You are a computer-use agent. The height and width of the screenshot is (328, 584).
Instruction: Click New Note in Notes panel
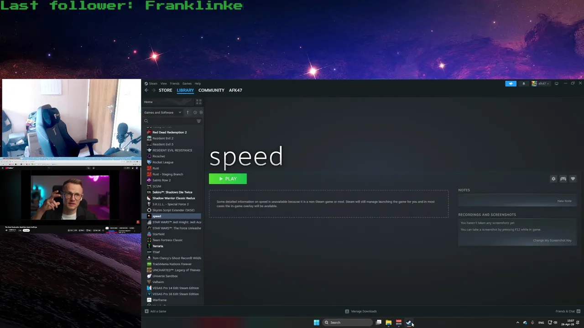tap(564, 201)
